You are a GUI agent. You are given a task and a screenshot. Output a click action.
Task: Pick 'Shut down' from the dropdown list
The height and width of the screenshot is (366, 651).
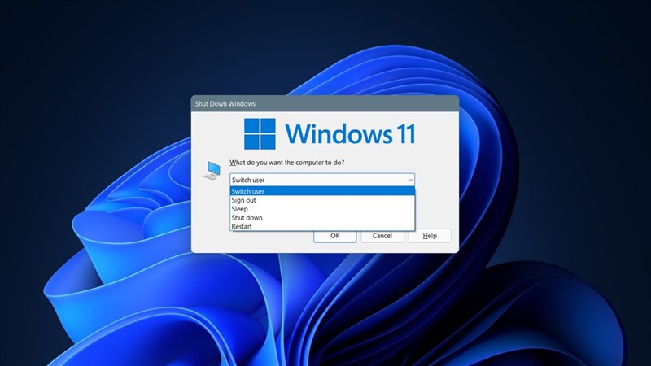click(322, 217)
